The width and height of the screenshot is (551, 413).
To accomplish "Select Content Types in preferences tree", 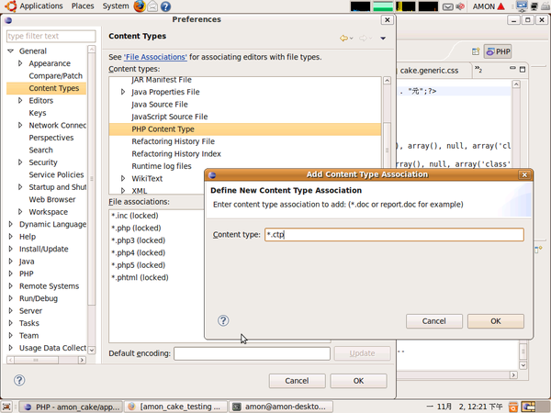I will point(54,88).
